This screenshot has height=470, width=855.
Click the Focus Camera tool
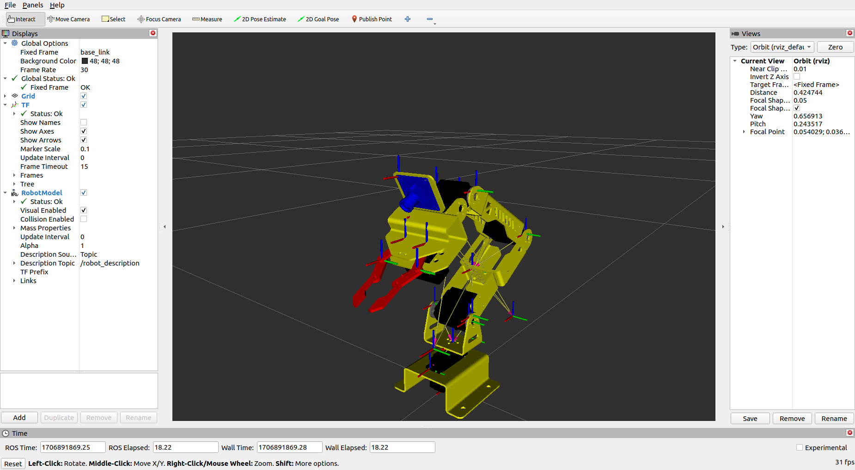point(159,19)
